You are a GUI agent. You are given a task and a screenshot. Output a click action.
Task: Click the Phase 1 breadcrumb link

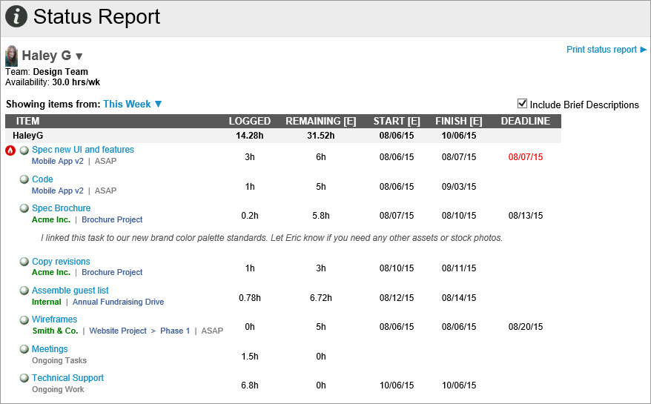[x=175, y=331]
